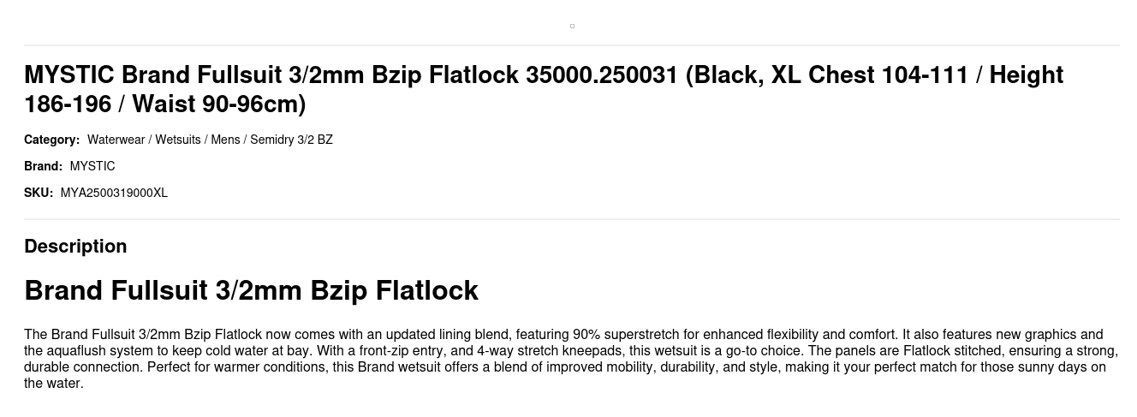Click the MYSTIC brand name link
Screen dimensions: 1137x417
coord(92,166)
